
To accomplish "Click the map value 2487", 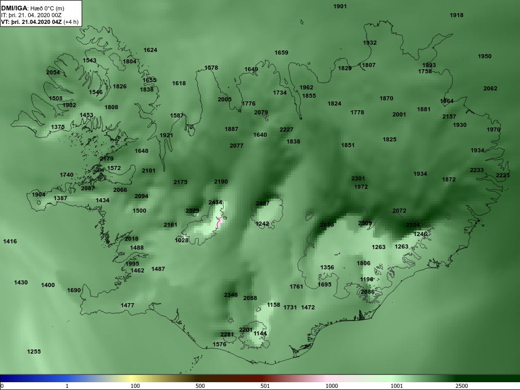I will pos(263,203).
